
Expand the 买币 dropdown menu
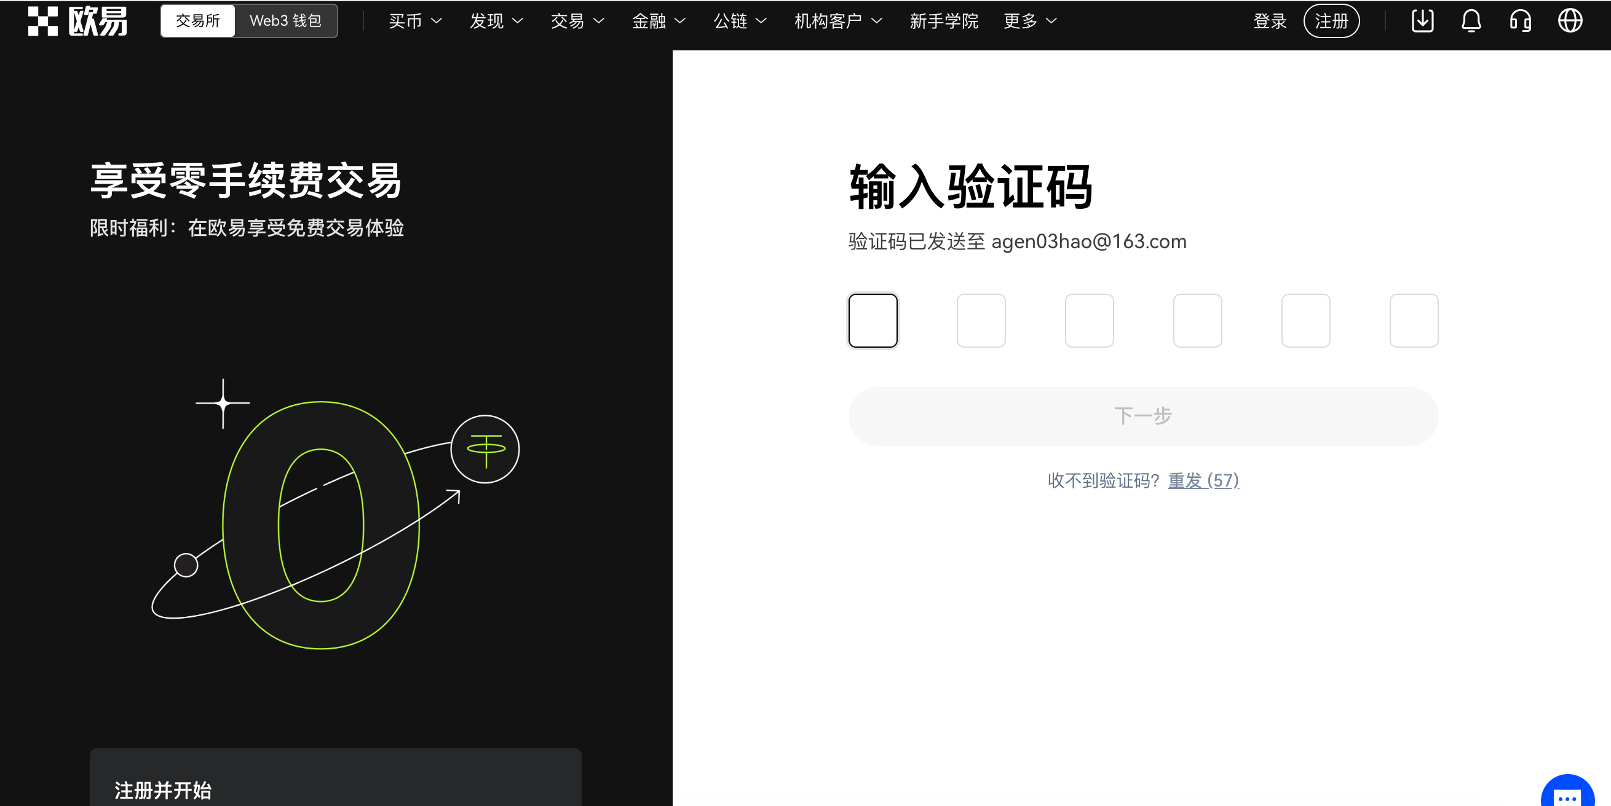pos(414,21)
